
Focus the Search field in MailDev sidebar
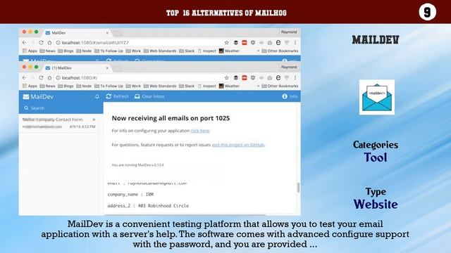point(61,108)
